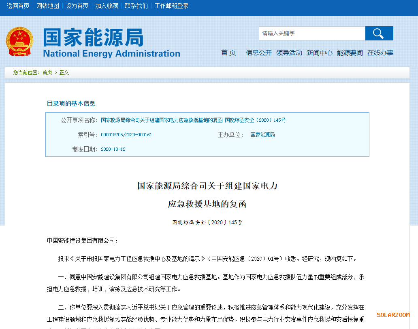The image size is (418, 329).
Task: Click the SOLARZOOM watermark
Action: coord(393,315)
